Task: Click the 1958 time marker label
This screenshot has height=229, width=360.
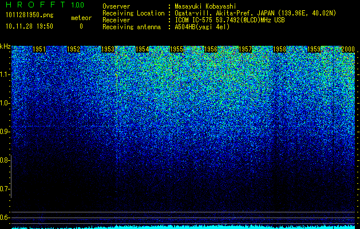Action: 280,49
